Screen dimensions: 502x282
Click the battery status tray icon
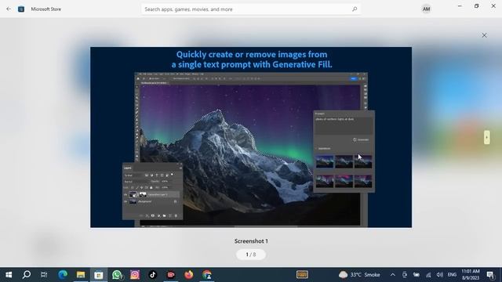click(x=417, y=275)
